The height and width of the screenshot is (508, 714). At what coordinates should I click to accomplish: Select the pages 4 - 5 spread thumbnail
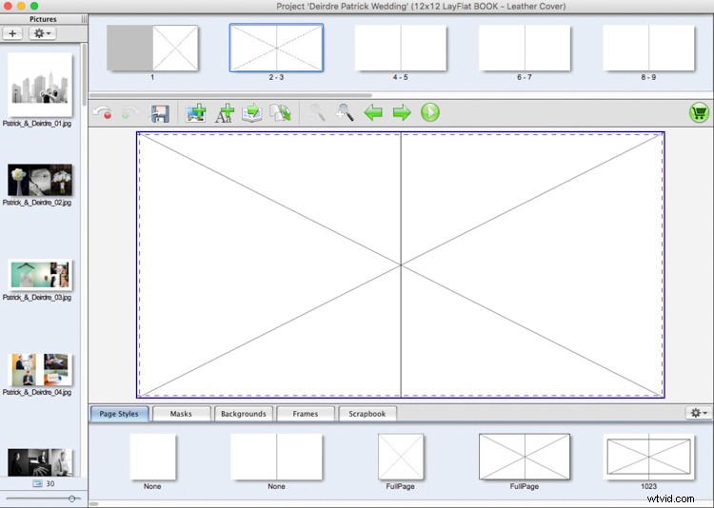click(401, 49)
